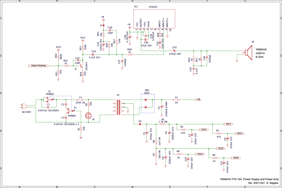
Task: Select the F1 250V 2A fuse
Action: click(x=80, y=100)
